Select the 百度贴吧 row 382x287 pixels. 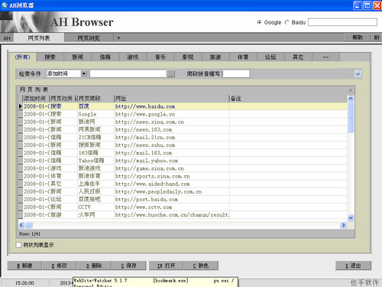(183, 199)
